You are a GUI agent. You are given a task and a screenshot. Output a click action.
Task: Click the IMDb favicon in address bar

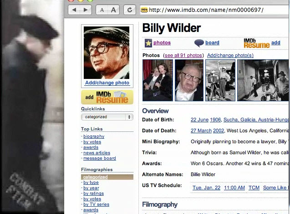[144, 10]
